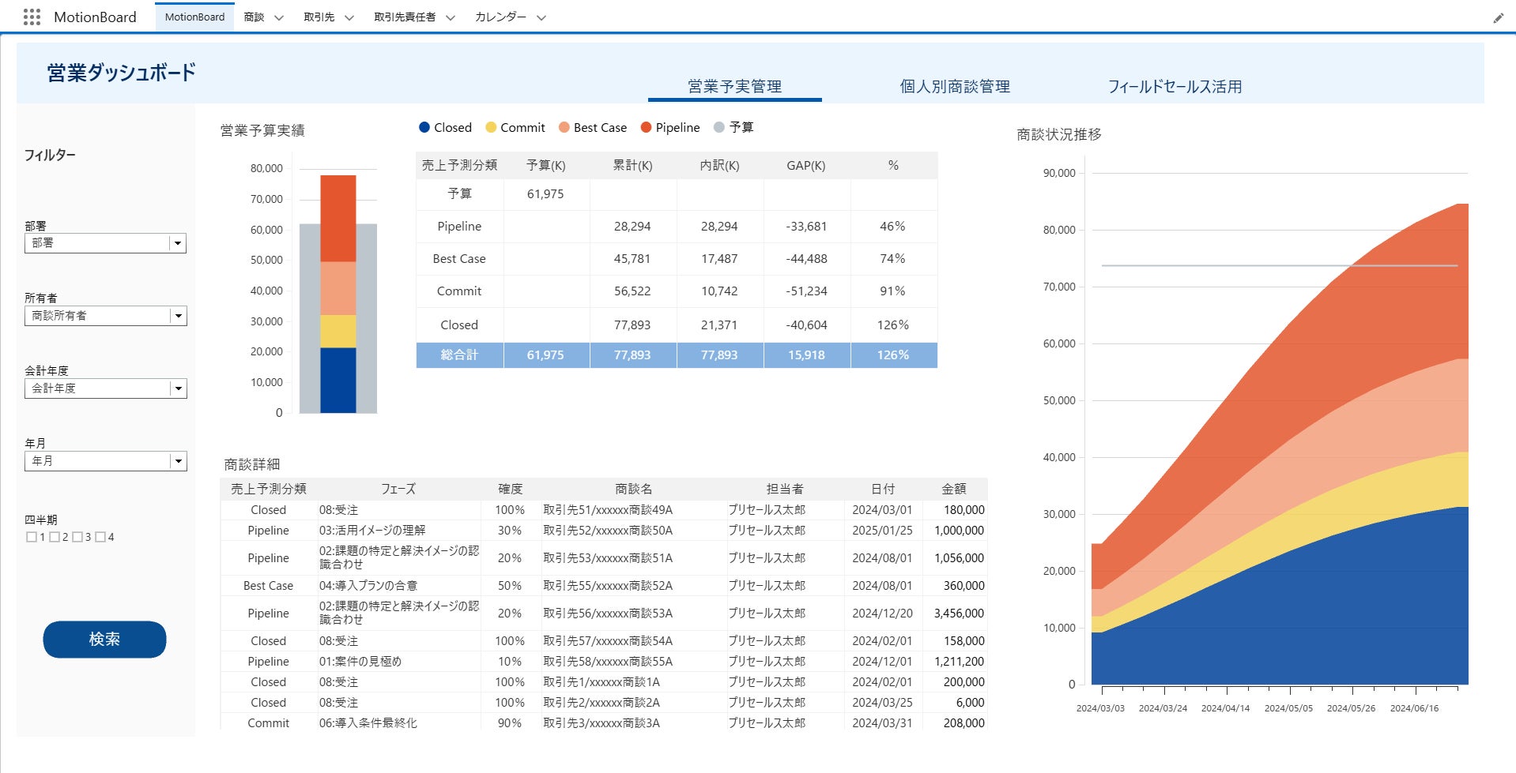Expand the 取引先 menu chevron
Viewport: 1516px width, 773px height.
pos(349,17)
